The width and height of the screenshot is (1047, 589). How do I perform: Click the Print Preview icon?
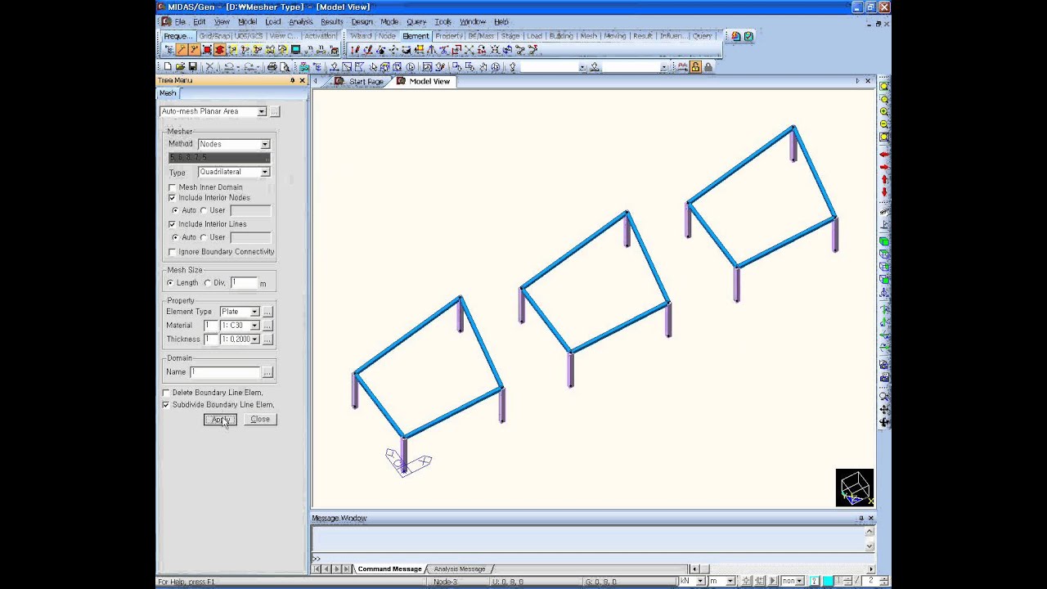pyautogui.click(x=284, y=67)
